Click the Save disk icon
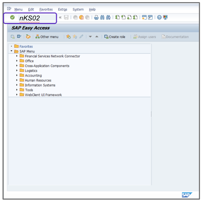 pyautogui.click(x=66, y=17)
